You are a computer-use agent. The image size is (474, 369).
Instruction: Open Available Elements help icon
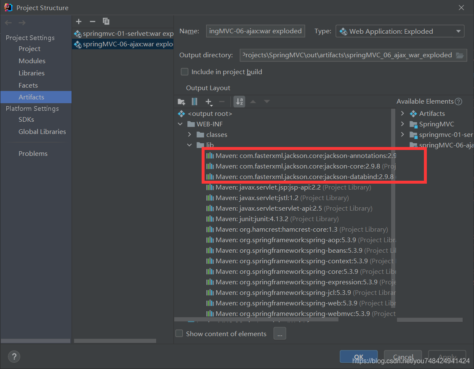pyautogui.click(x=458, y=102)
